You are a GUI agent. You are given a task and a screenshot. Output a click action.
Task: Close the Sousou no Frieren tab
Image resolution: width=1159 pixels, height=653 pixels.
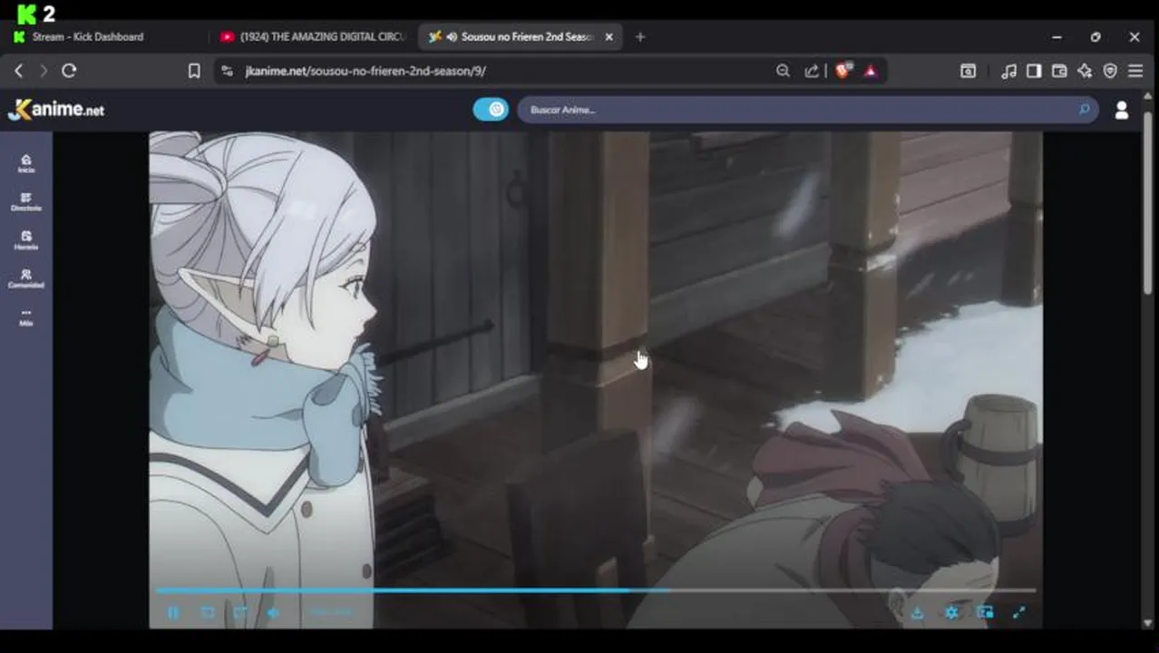coord(609,37)
